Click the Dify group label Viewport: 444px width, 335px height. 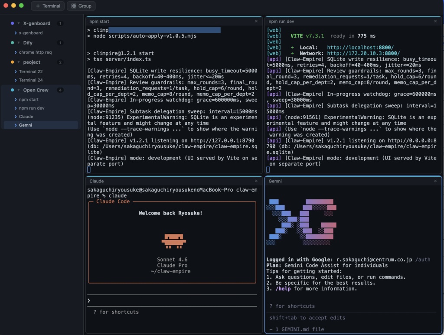tap(27, 43)
